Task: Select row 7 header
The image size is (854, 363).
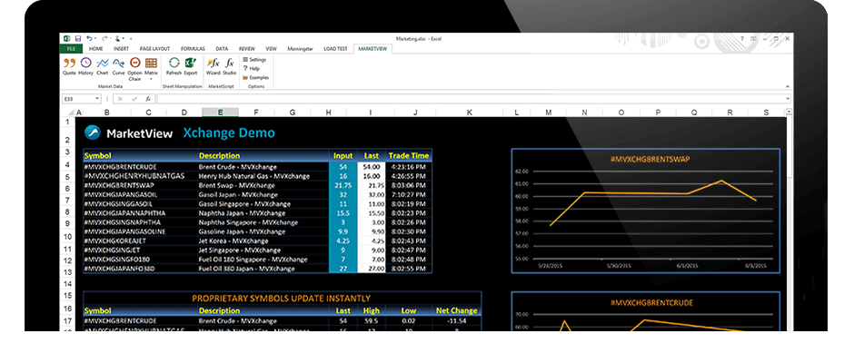Action: 67,201
